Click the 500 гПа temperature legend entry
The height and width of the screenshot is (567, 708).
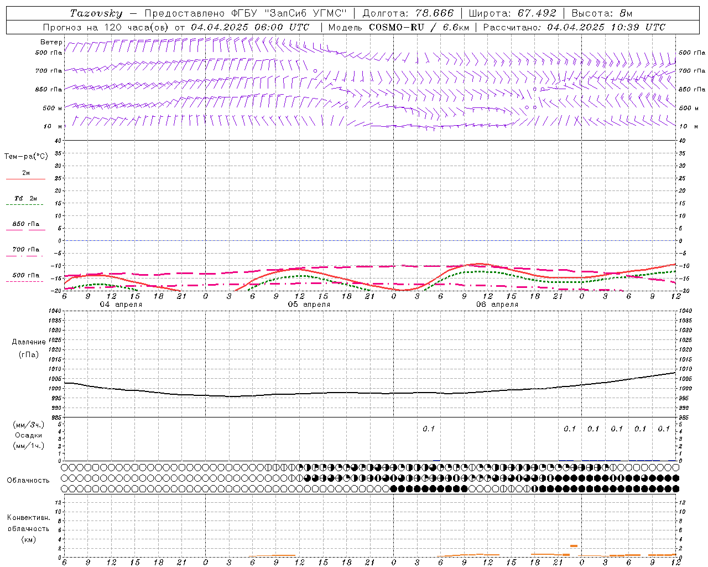point(25,276)
